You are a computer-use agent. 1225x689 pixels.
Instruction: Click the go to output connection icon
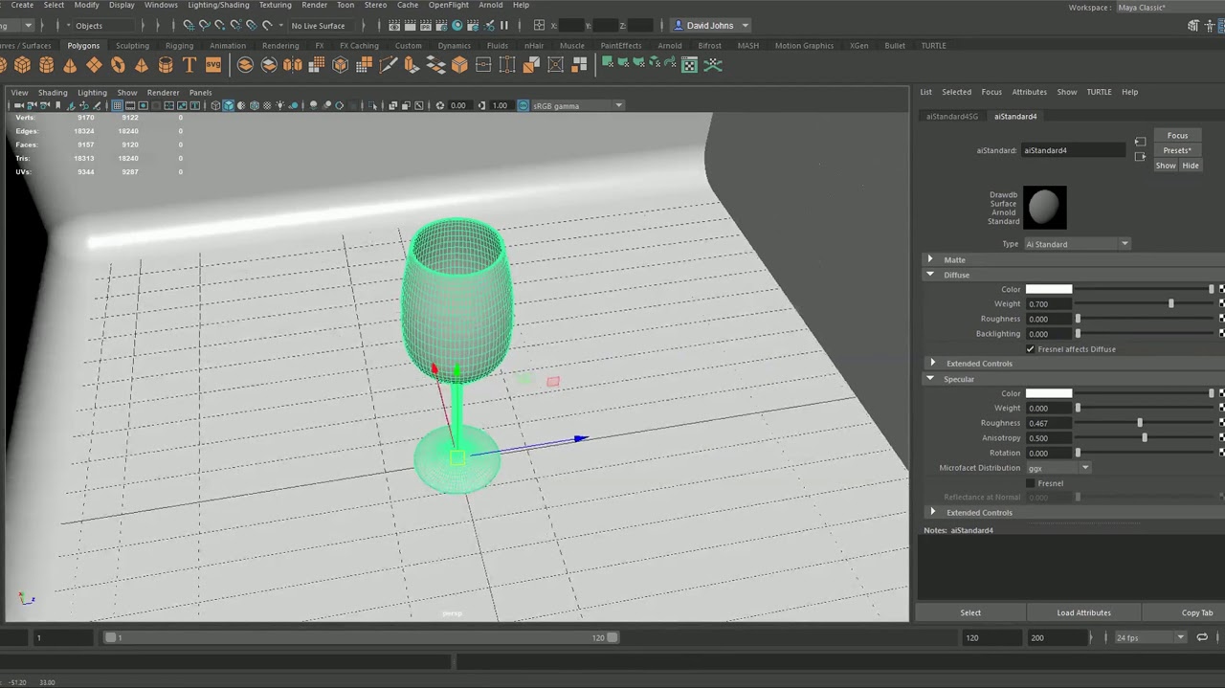[x=1140, y=156]
